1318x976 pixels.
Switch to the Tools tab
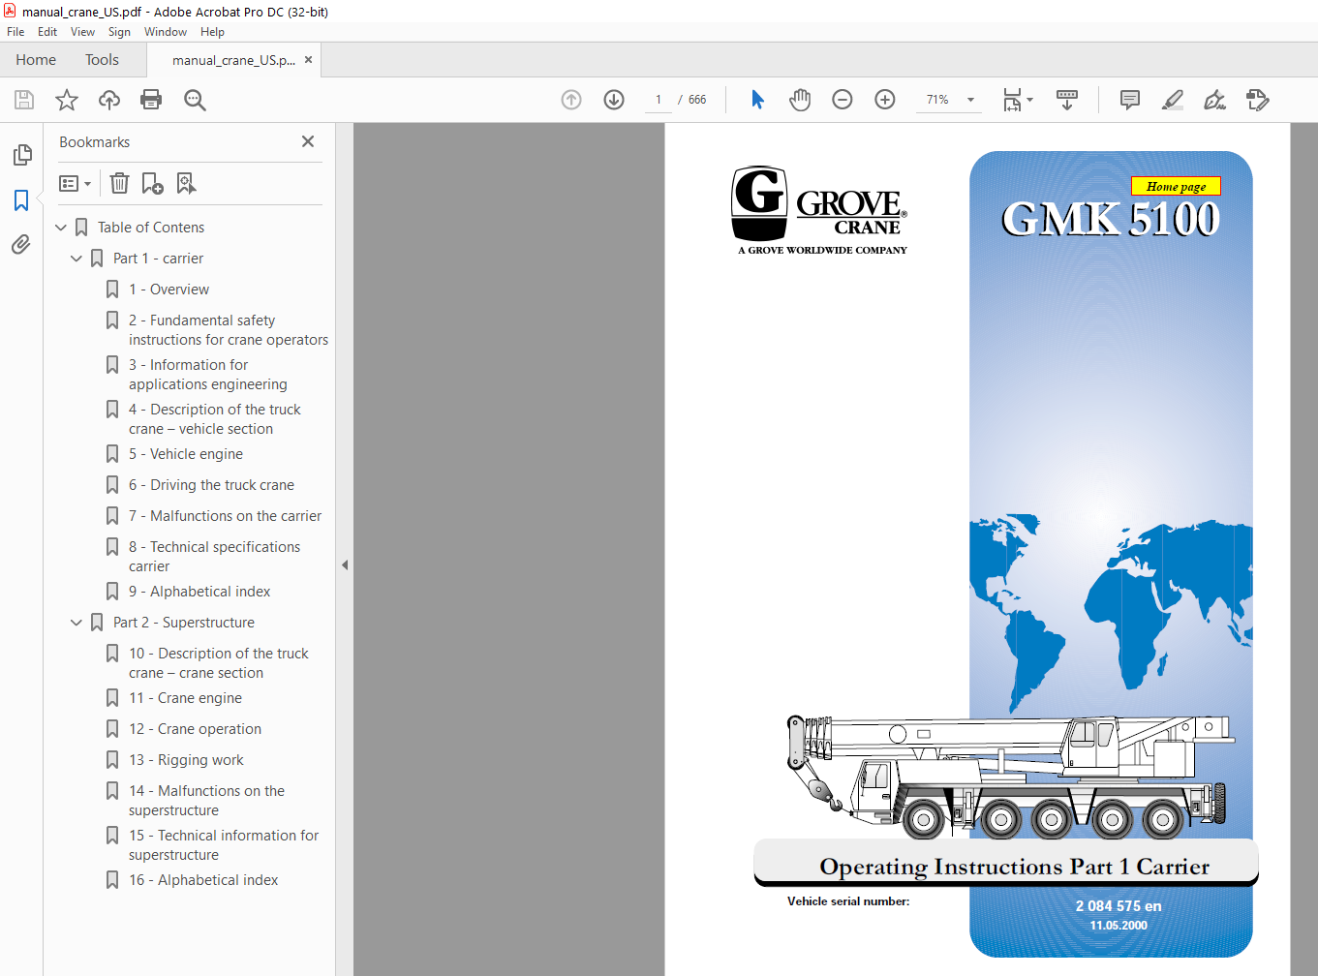(x=102, y=60)
